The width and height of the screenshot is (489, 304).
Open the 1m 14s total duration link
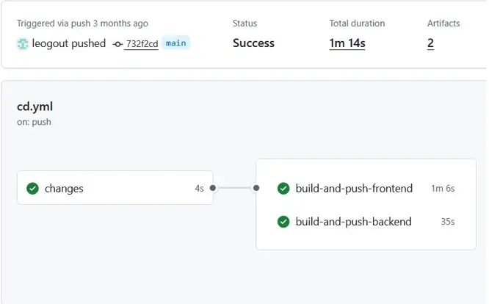(x=347, y=43)
